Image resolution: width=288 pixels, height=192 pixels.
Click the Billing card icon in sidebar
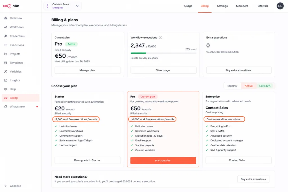[x=6, y=98]
